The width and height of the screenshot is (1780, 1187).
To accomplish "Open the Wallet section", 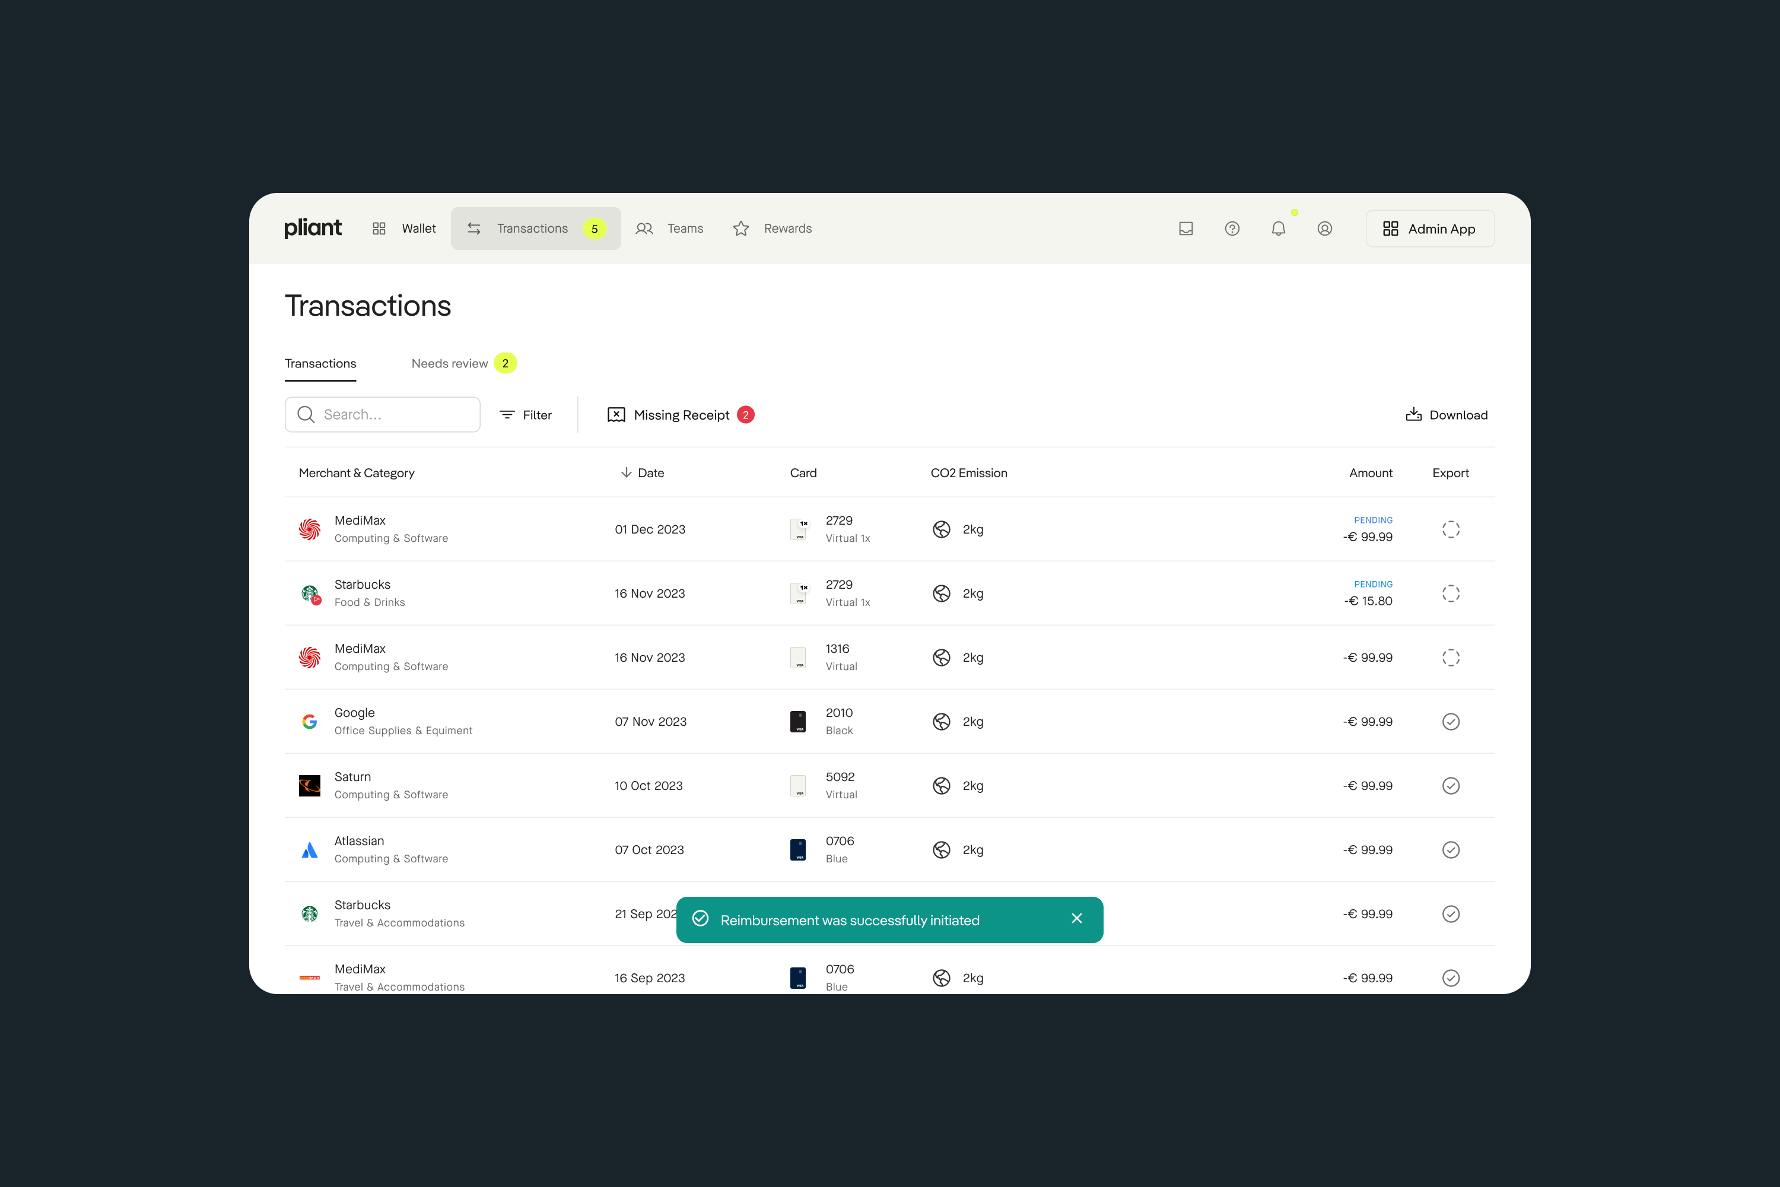I will coord(404,228).
